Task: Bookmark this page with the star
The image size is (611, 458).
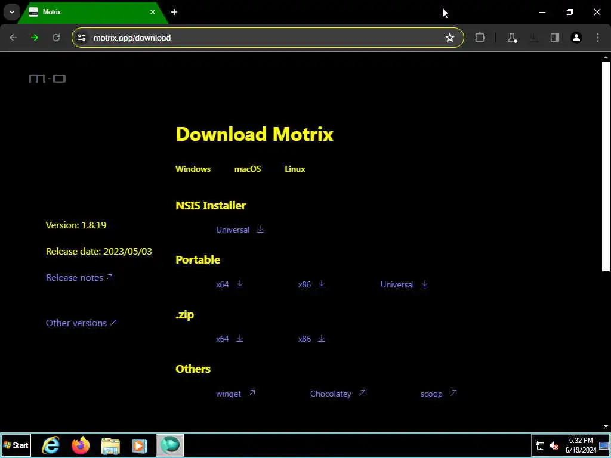Action: tap(450, 38)
